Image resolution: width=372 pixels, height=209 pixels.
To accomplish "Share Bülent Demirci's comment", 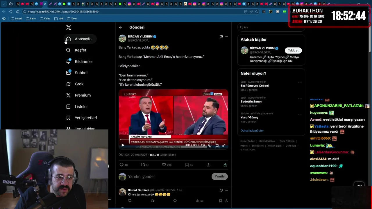I will click(226, 201).
